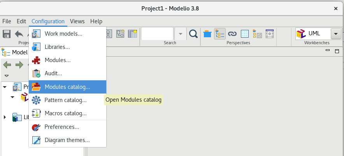Select the blue box perspective icon
Viewport: 344px width, 156px height.
[x=207, y=34]
